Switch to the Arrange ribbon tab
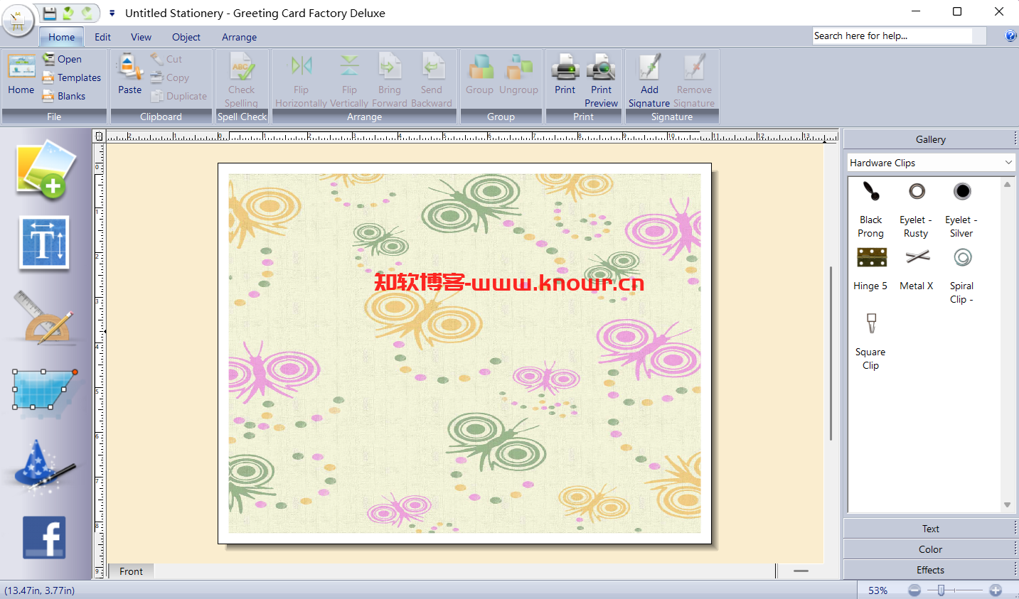 coord(240,37)
